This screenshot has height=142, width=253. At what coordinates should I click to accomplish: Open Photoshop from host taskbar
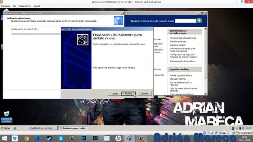pyautogui.click(x=84, y=138)
